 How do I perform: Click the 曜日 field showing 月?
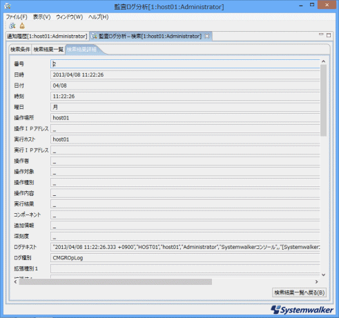point(185,107)
